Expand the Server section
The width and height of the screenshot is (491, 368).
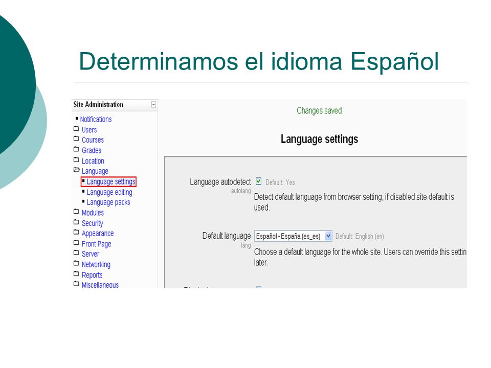pos(91,254)
